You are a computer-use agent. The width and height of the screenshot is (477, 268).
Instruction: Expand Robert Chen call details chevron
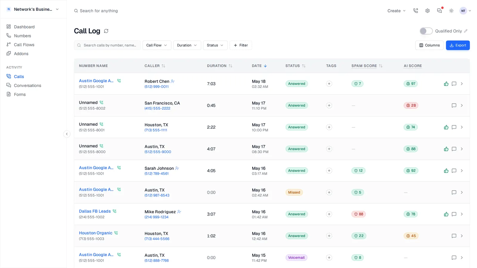[462, 84]
